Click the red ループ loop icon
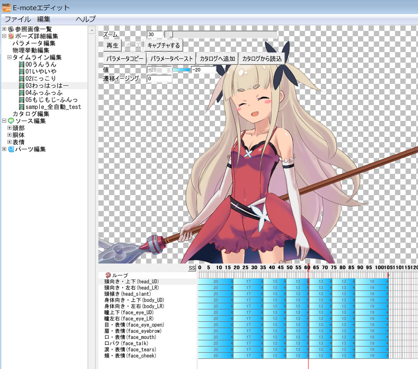This screenshot has width=418, height=369. point(108,275)
